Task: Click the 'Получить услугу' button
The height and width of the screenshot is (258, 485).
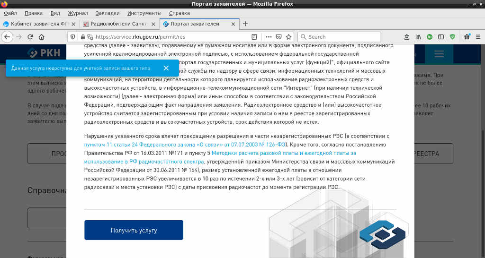Action: (x=134, y=230)
